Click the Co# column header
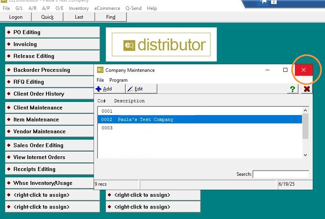325x219 pixels. click(x=101, y=101)
